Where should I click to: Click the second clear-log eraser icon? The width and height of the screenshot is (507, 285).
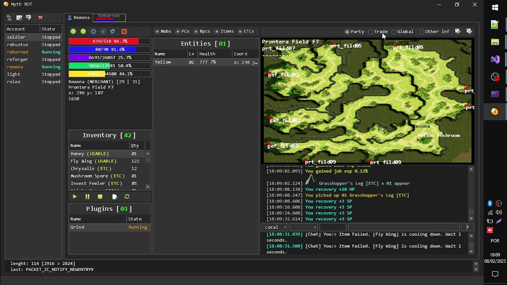469,31
